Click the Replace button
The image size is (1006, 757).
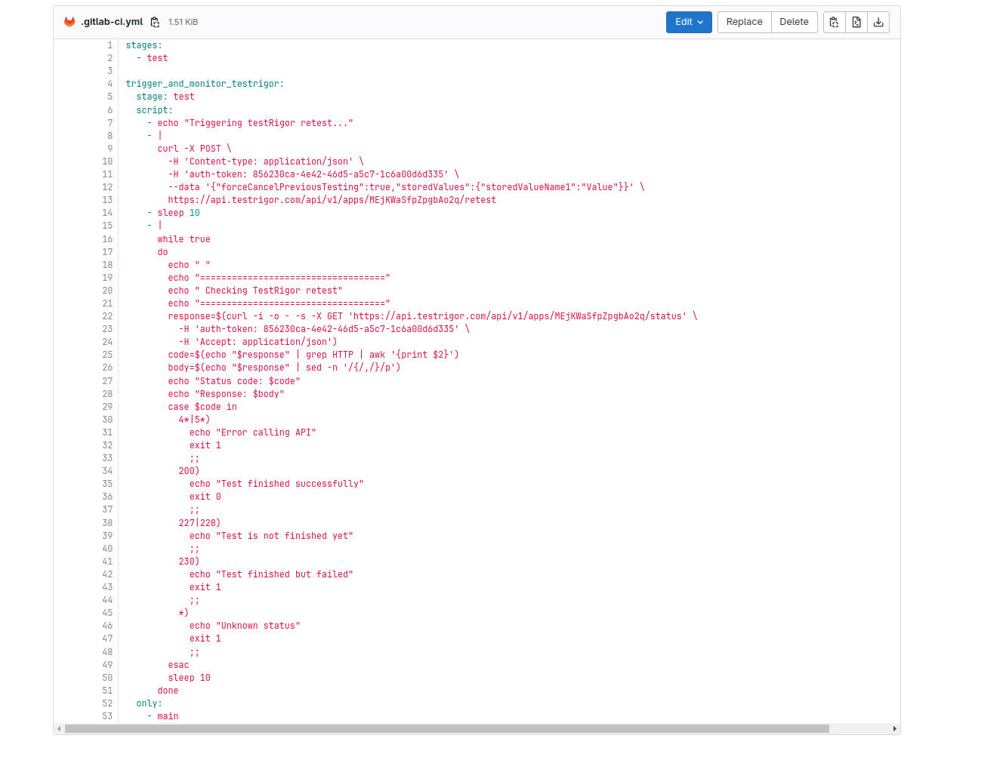click(744, 23)
